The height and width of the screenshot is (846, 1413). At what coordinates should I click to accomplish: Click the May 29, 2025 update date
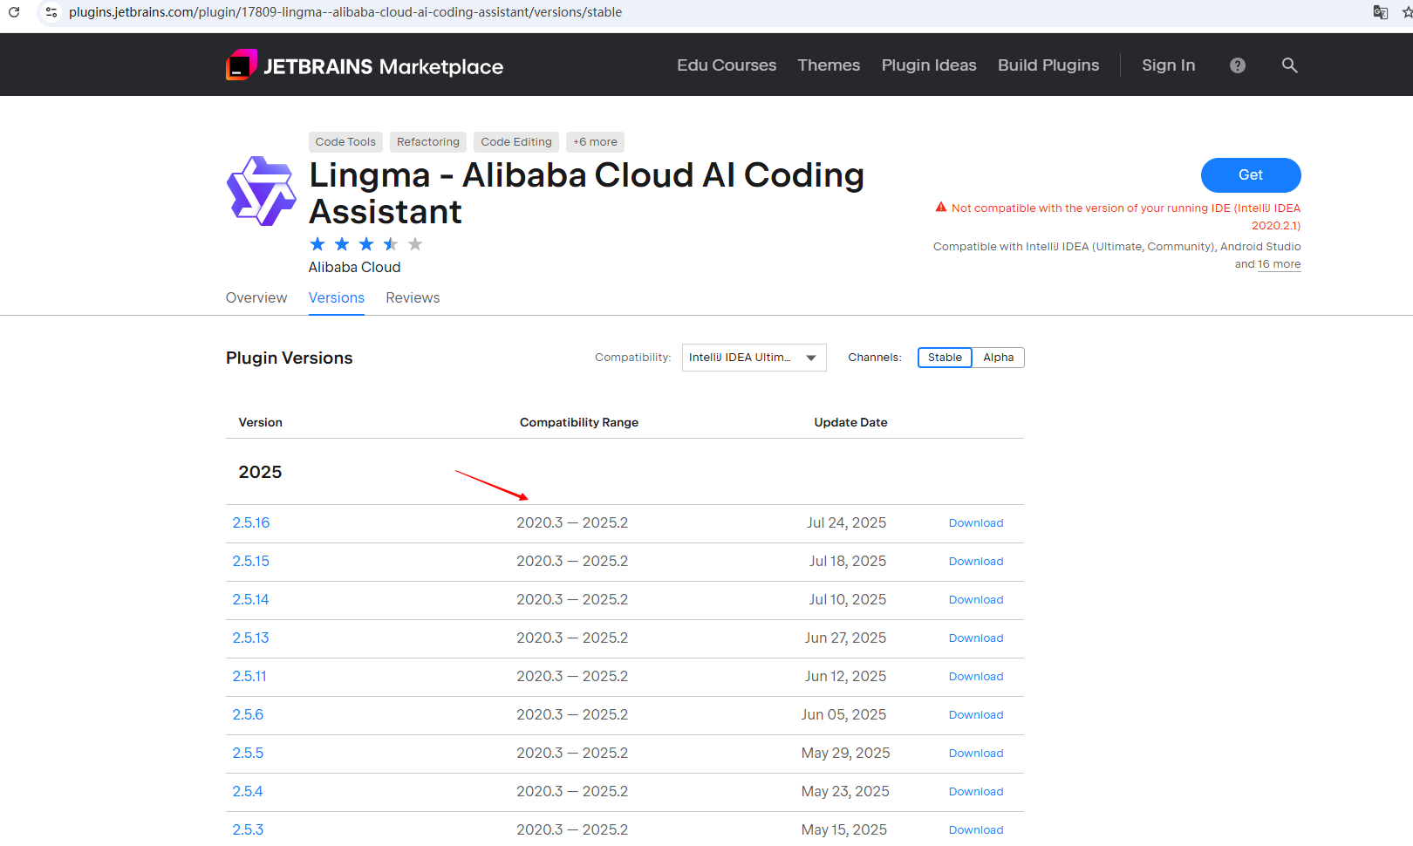coord(846,754)
